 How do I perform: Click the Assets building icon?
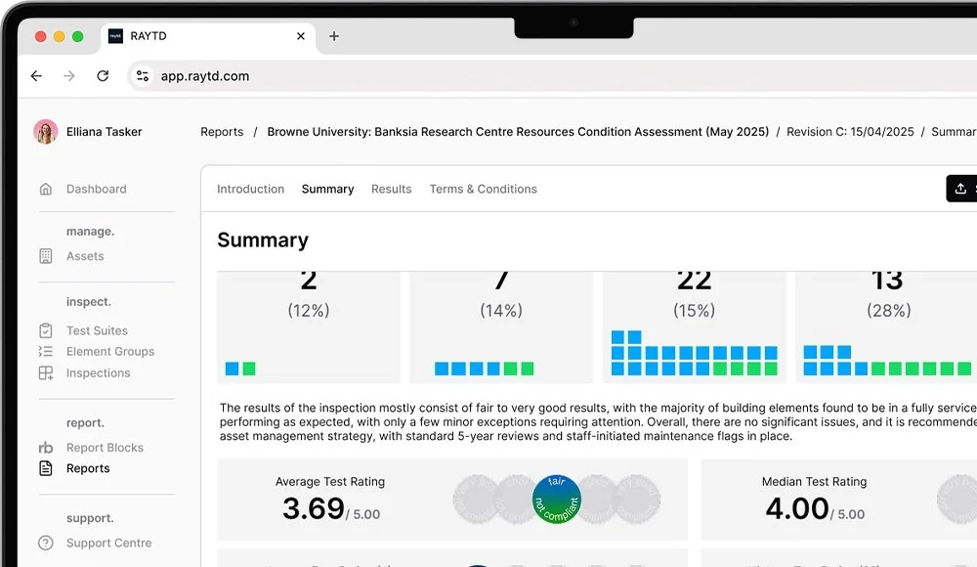(46, 256)
